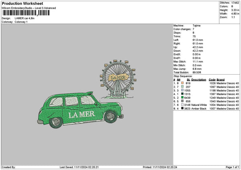Click the Left value '61.0 mm'
241x170 pixels.
[x=198, y=40]
